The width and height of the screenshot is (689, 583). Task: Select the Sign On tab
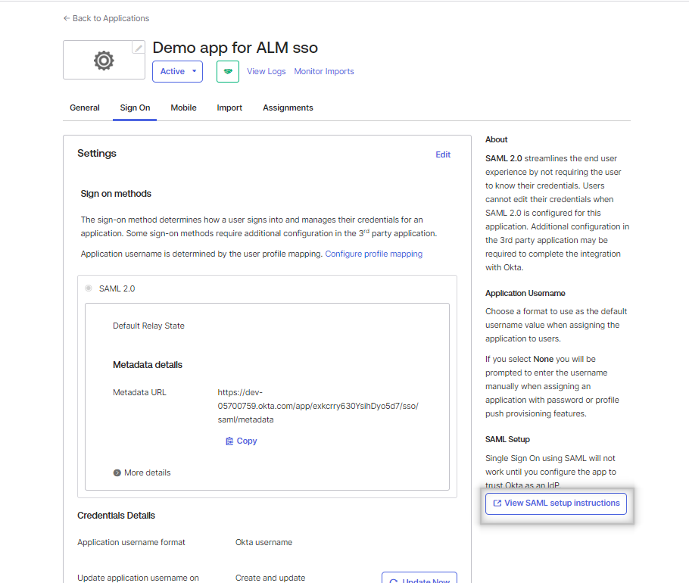tap(135, 108)
